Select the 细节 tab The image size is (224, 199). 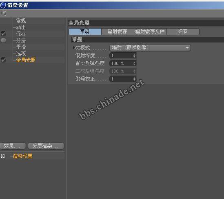pos(183,31)
